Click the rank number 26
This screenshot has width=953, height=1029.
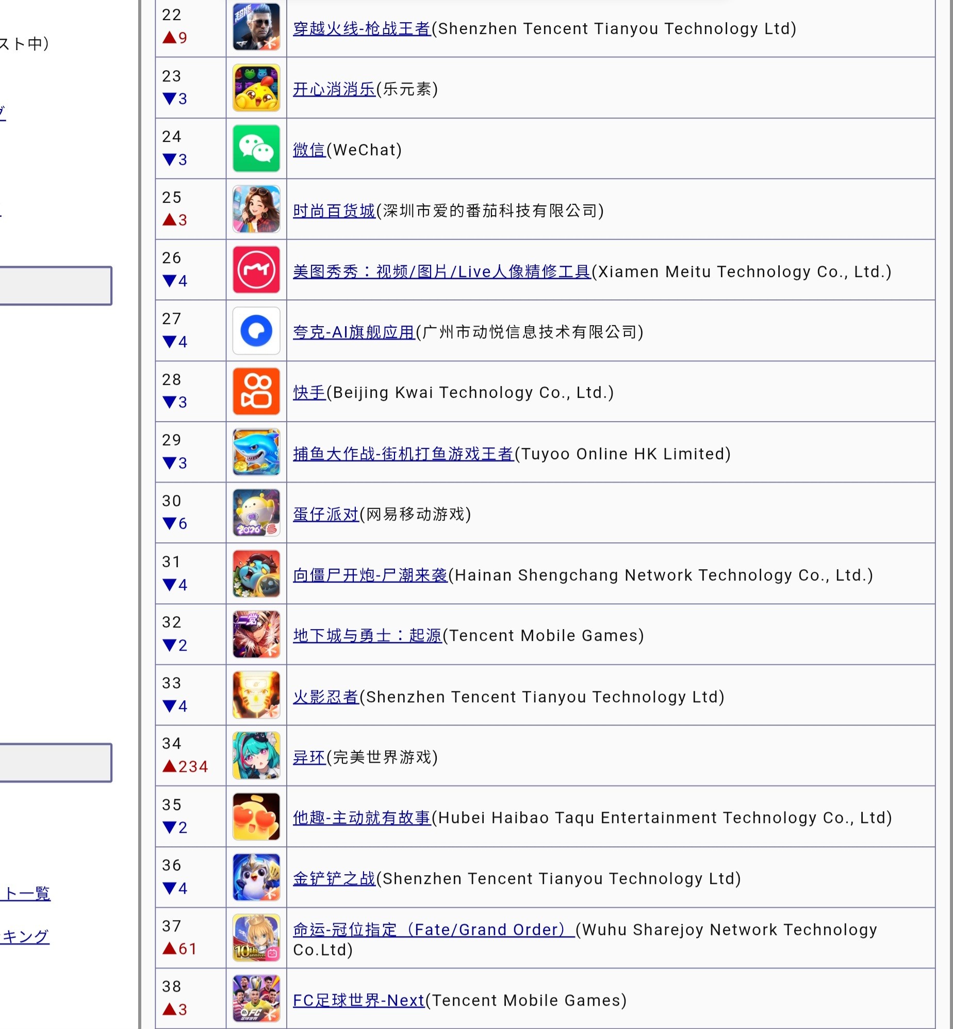(172, 258)
